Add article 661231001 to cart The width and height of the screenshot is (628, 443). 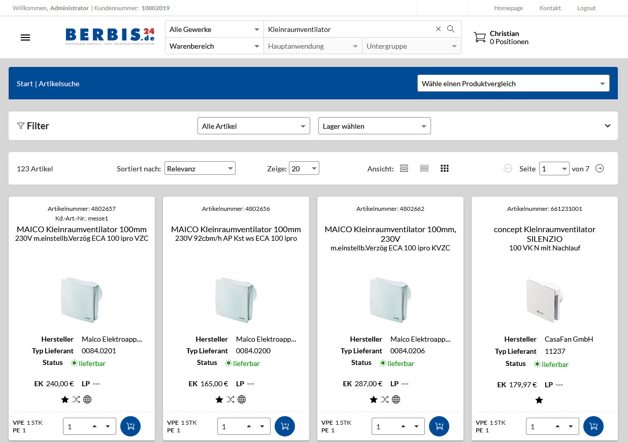[x=593, y=426]
